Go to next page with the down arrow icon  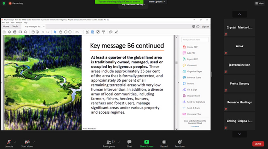[37, 32]
